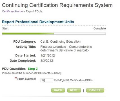Click the red required asterisk
This screenshot has height=101, width=120.
coord(16,78)
